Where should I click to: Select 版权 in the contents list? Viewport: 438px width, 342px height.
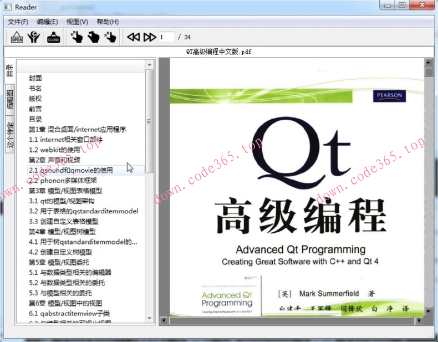click(35, 99)
